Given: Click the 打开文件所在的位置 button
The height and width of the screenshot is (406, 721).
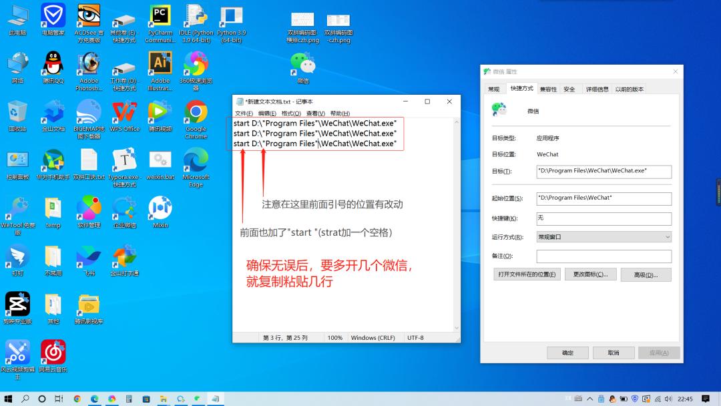Looking at the screenshot, I should [525, 274].
